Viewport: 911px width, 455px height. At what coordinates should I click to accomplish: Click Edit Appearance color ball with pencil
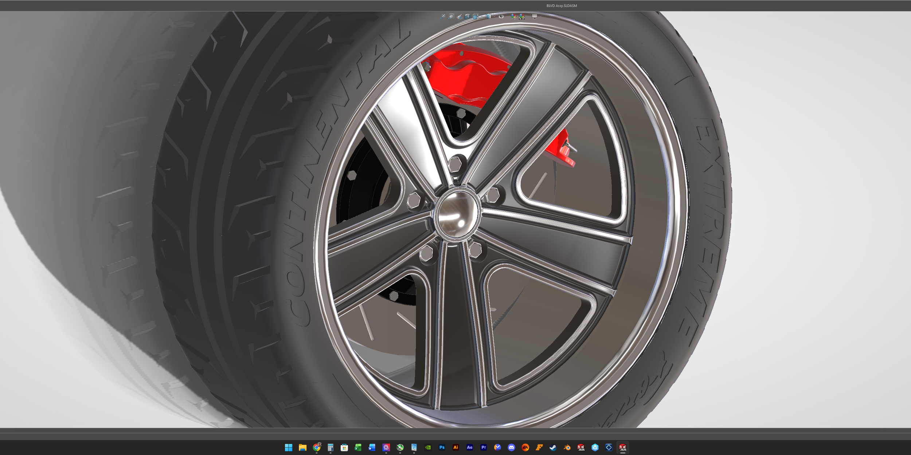[x=514, y=16]
